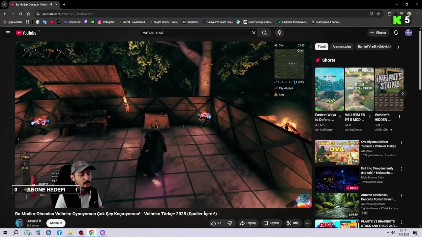Reload the page in Chrome
Image resolution: width=422 pixels, height=237 pixels.
[x=20, y=14]
